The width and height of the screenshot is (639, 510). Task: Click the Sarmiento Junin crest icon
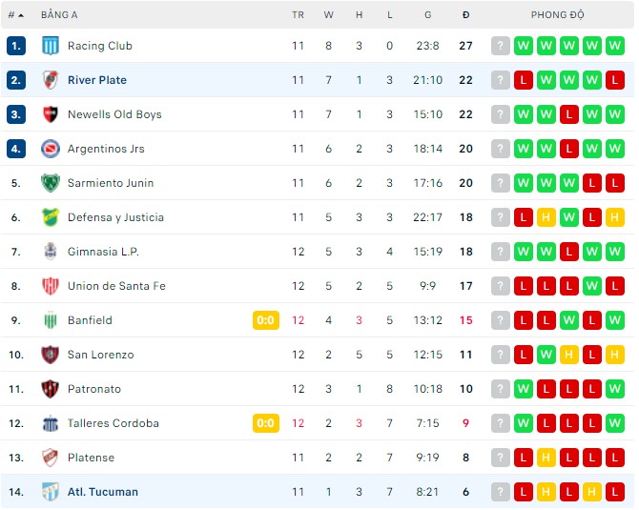[51, 183]
